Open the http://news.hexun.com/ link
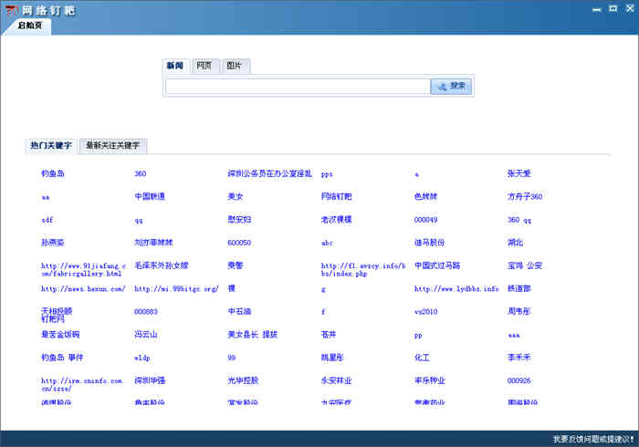639x447 pixels. pos(75,288)
